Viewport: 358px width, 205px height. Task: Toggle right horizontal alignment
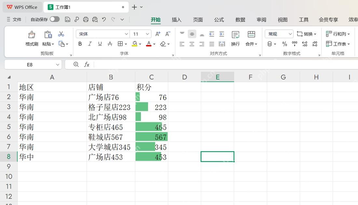click(202, 44)
